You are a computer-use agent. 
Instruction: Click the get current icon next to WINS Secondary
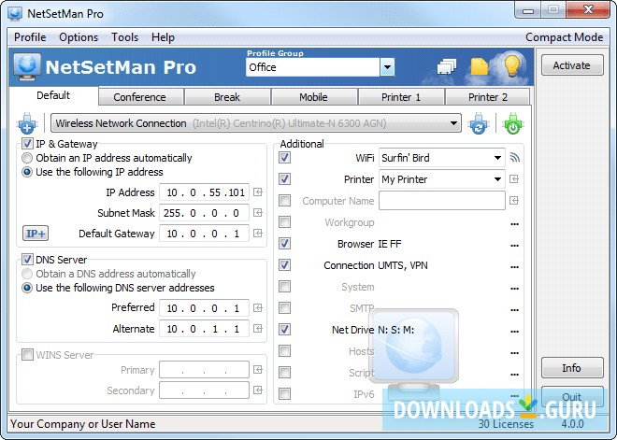point(258,390)
